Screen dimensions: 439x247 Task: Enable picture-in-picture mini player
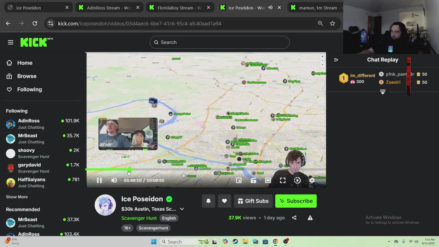[x=239, y=180]
